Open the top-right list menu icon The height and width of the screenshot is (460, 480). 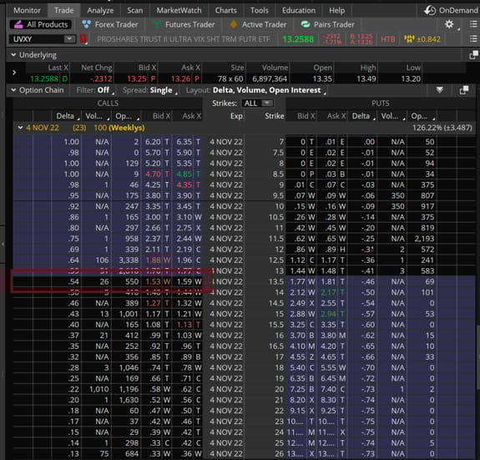[473, 24]
